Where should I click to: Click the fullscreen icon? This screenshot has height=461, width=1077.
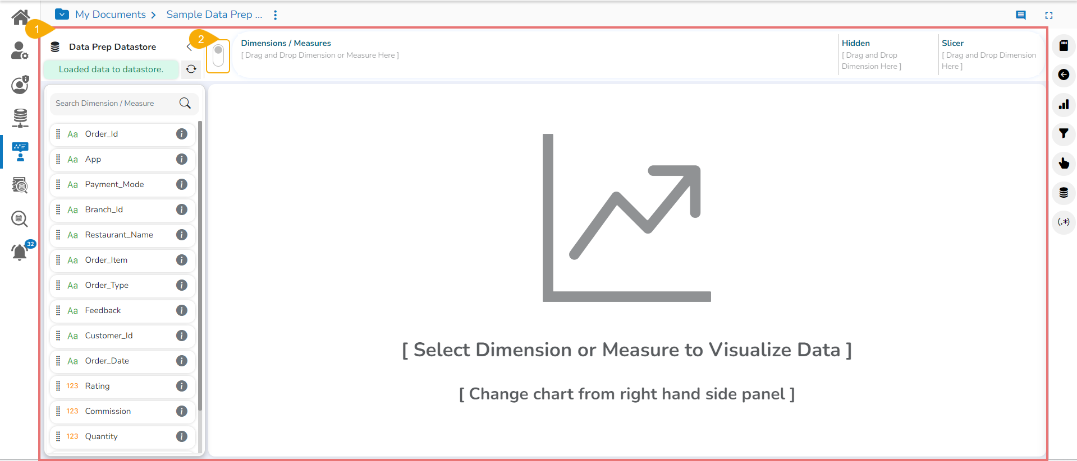click(x=1048, y=15)
